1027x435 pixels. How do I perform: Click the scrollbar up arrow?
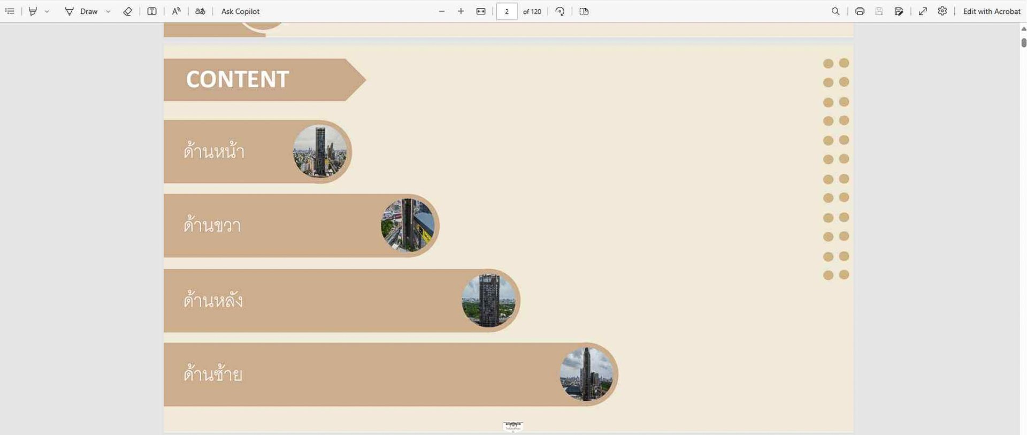(1024, 29)
